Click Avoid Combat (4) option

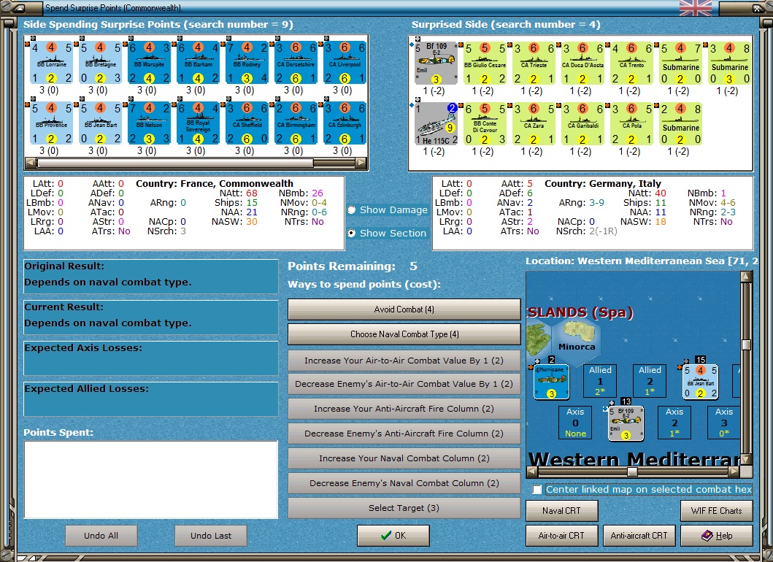click(x=404, y=309)
